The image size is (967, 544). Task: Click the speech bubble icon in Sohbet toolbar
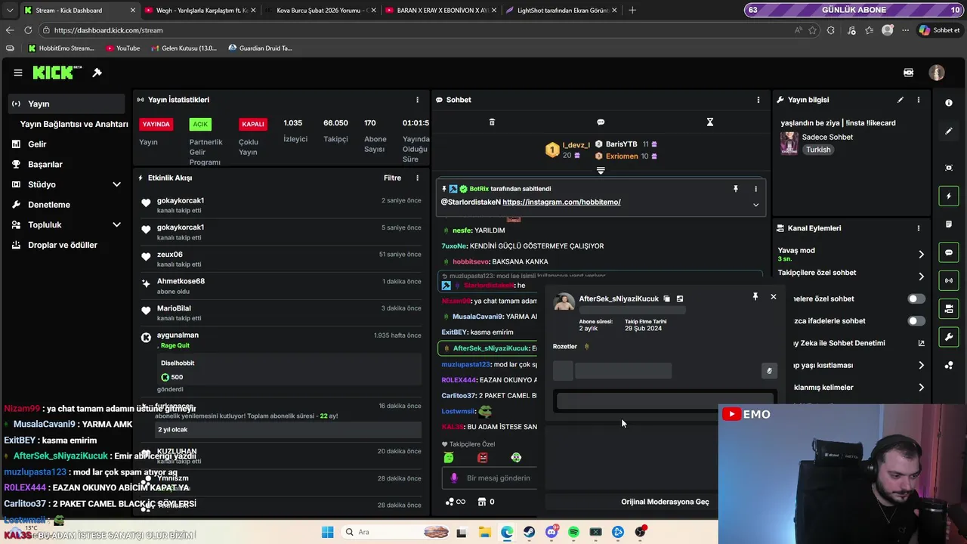coord(601,122)
